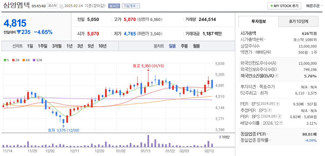The width and height of the screenshot is (325, 156).
Task: Click the current price 4,815
Action: pos(15,23)
